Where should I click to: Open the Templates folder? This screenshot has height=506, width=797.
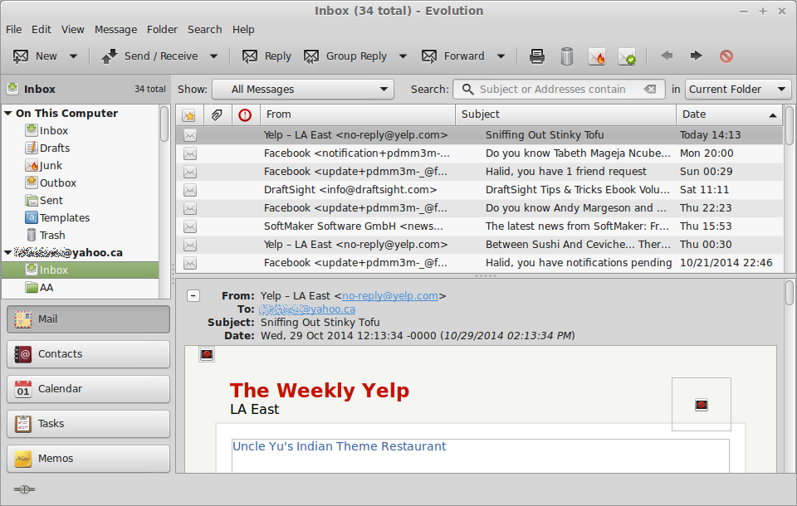[57, 218]
